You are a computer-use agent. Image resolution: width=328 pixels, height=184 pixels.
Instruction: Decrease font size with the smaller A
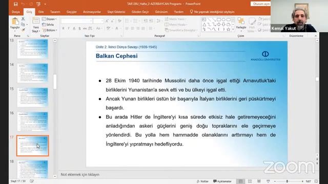112,21
